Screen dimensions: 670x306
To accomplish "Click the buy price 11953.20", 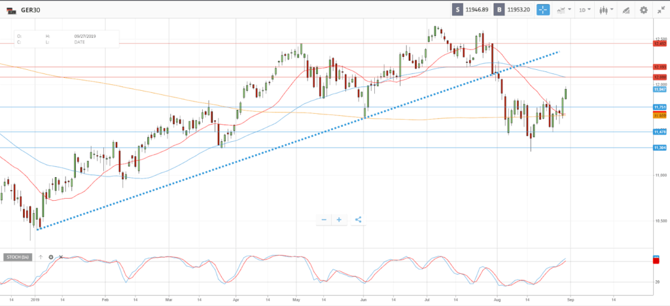I will [x=518, y=10].
